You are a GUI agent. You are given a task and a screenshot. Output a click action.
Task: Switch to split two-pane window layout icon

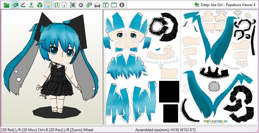pos(106,5)
